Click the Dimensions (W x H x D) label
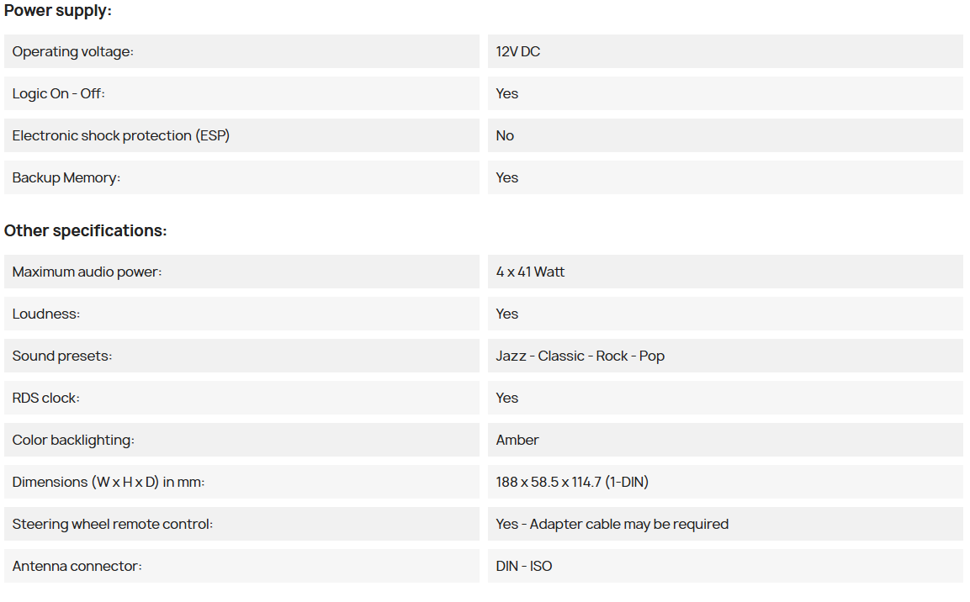This screenshot has width=970, height=602. point(109,482)
